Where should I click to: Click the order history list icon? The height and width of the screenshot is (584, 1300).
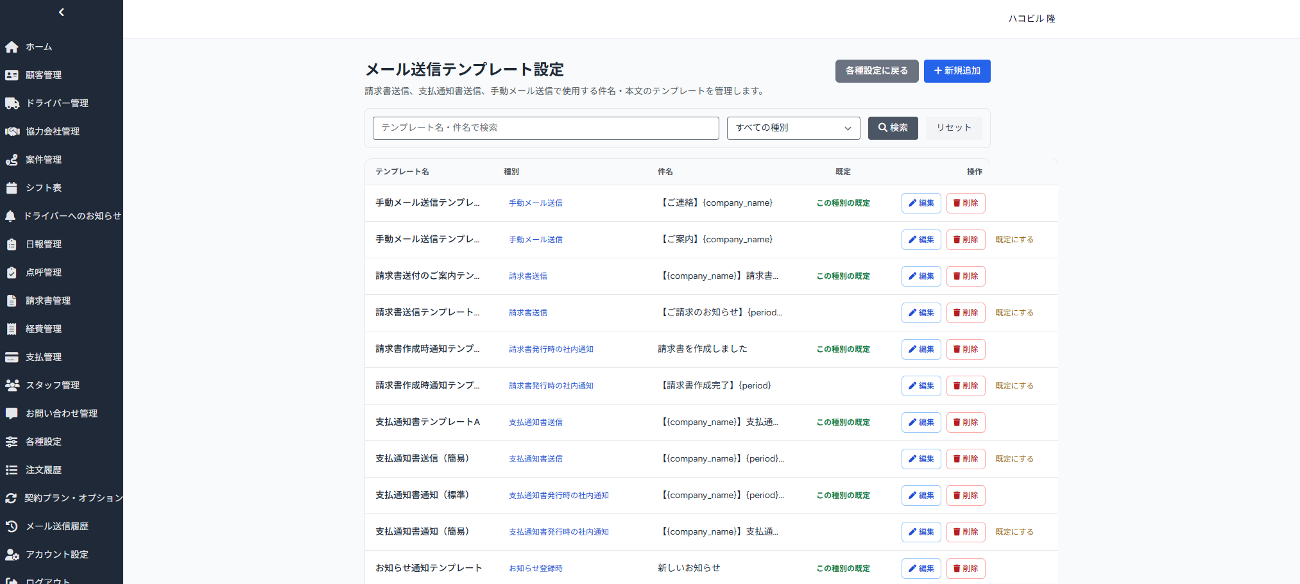tap(12, 470)
